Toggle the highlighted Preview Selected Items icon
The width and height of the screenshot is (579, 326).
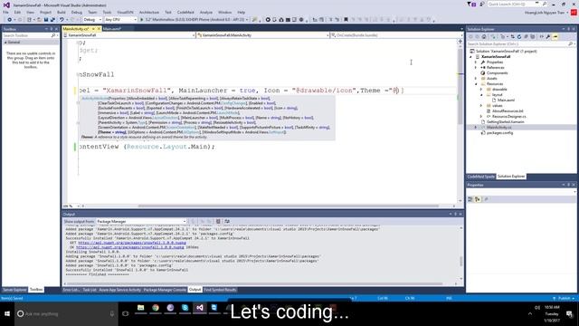pos(555,36)
